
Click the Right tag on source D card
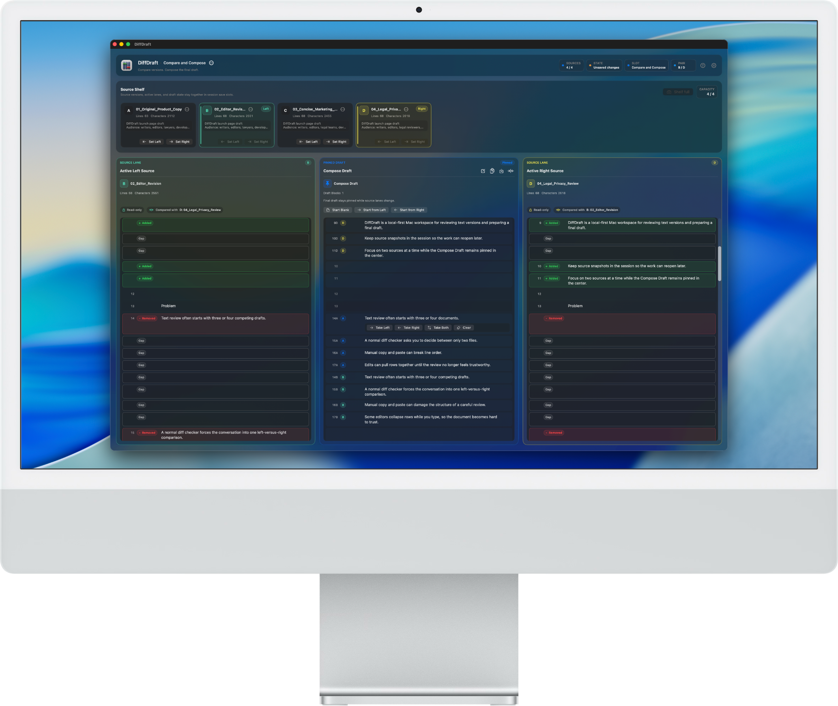click(x=422, y=109)
